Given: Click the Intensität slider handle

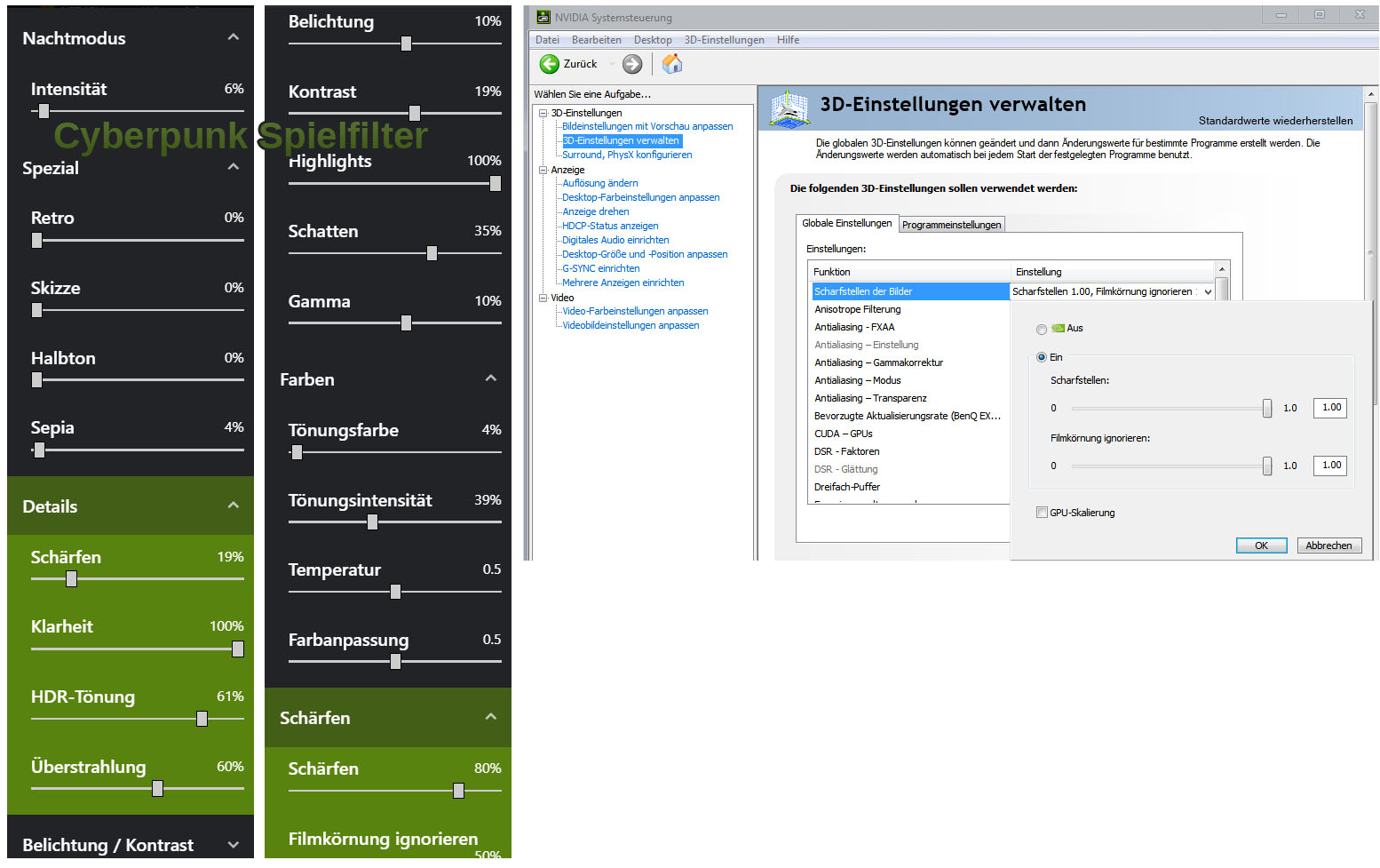Looking at the screenshot, I should (44, 111).
